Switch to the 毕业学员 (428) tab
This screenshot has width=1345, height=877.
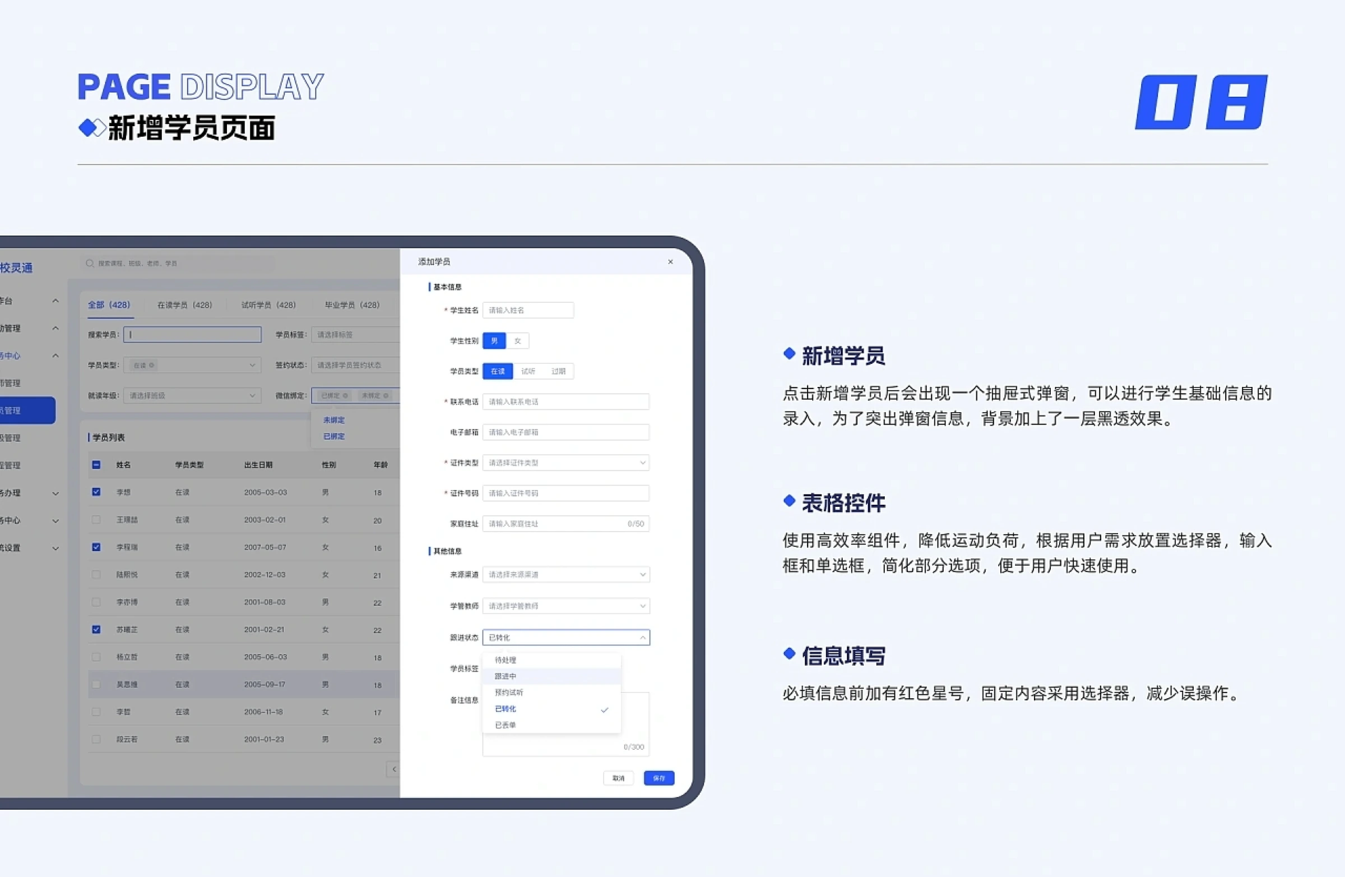tap(352, 306)
